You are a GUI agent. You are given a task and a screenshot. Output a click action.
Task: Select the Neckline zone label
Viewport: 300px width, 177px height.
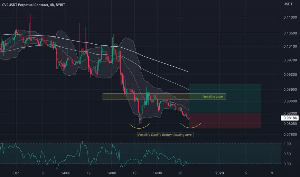click(212, 97)
